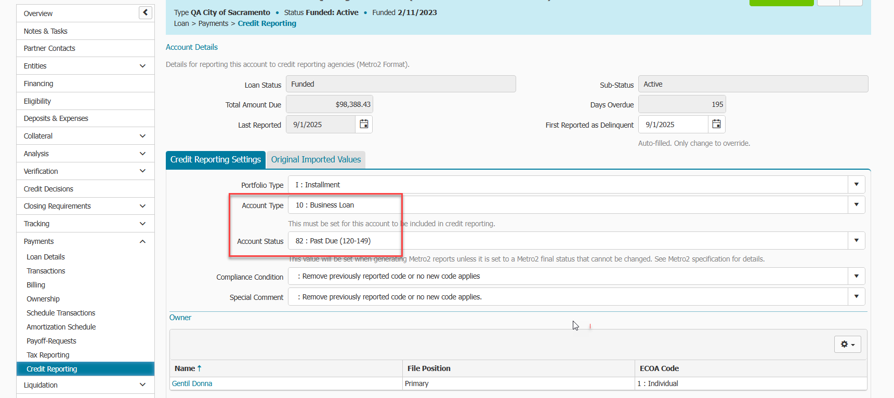The width and height of the screenshot is (894, 398).
Task: Open the Special Comment dropdown
Action: tap(856, 297)
